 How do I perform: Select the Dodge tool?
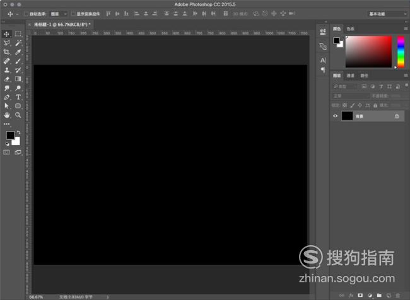click(x=18, y=88)
